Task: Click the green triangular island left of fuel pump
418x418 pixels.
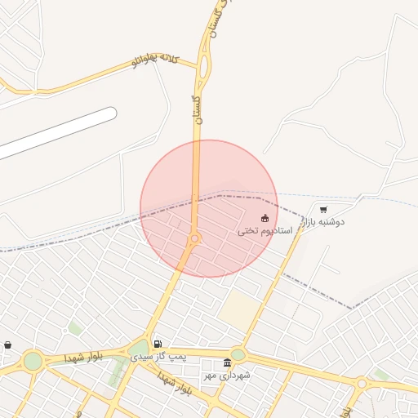Action: coord(139,349)
